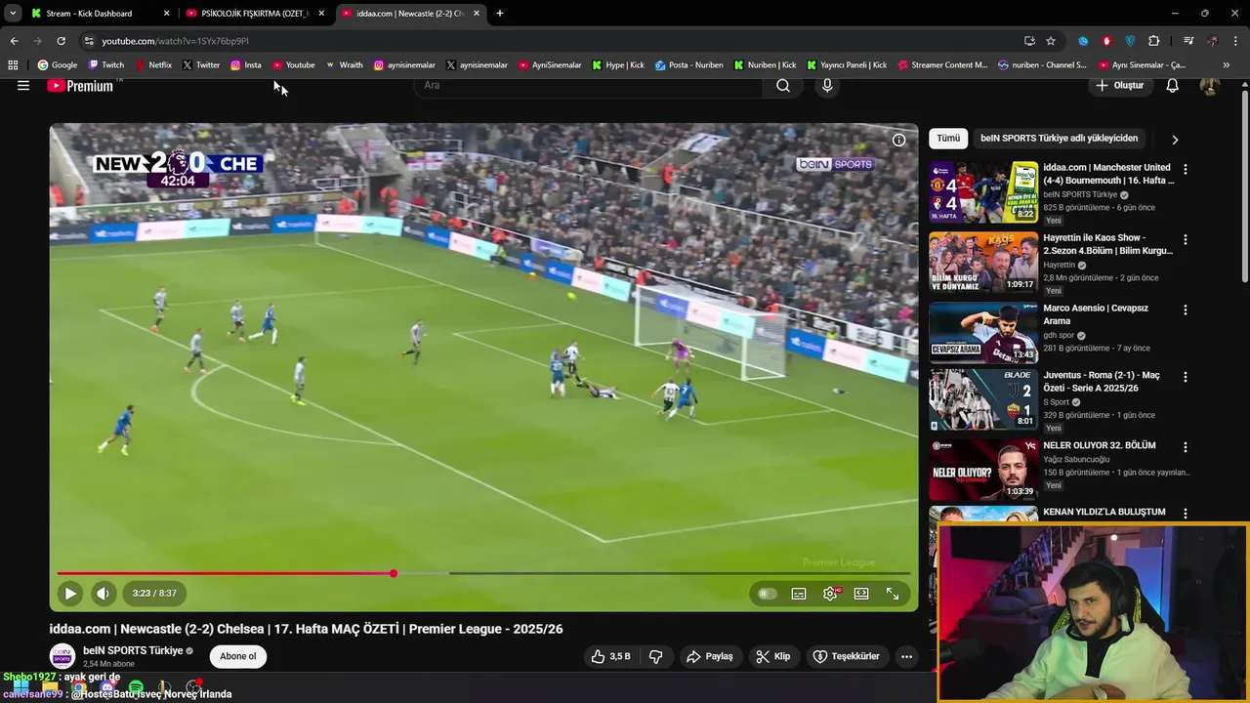This screenshot has height=703, width=1250.
Task: Open the Yayıncı Paneli | Kick bookmark
Action: point(847,65)
